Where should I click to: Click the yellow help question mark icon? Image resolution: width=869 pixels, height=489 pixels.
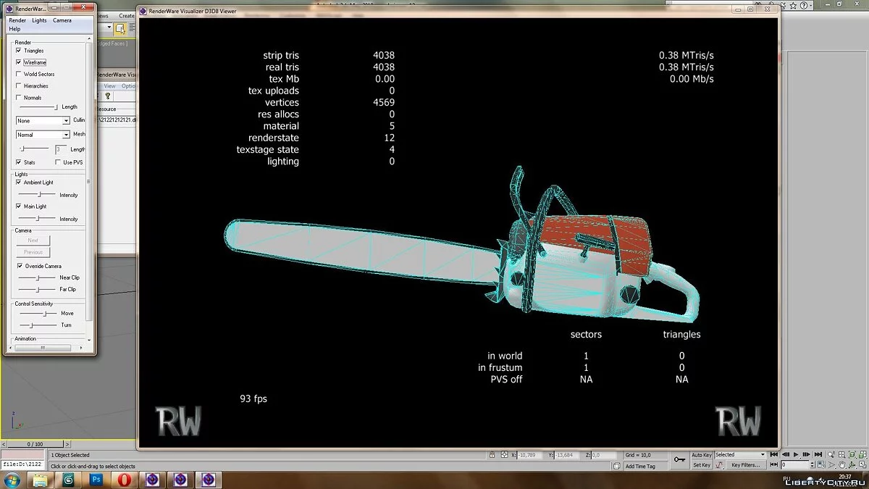108,96
